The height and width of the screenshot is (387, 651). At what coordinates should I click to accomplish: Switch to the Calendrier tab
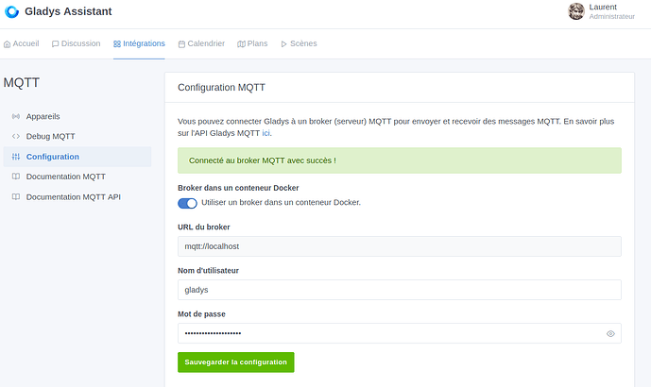201,43
